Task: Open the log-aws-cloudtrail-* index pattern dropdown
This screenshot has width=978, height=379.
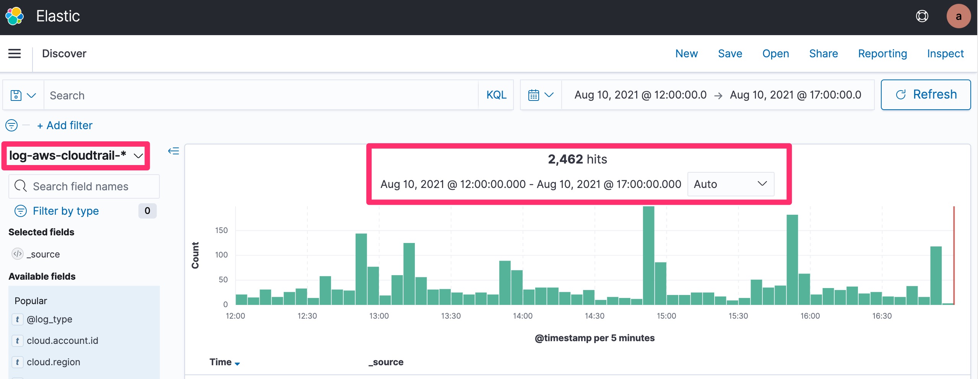Action: coord(76,155)
